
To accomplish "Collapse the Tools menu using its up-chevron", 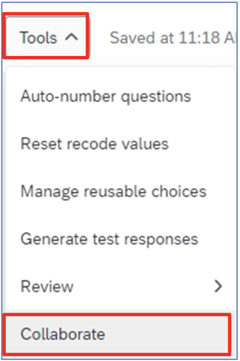I will pyautogui.click(x=72, y=37).
